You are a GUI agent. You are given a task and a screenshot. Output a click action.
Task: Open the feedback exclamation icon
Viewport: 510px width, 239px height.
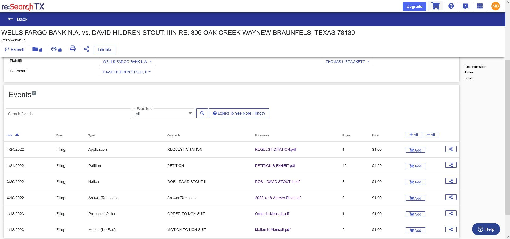tap(465, 6)
